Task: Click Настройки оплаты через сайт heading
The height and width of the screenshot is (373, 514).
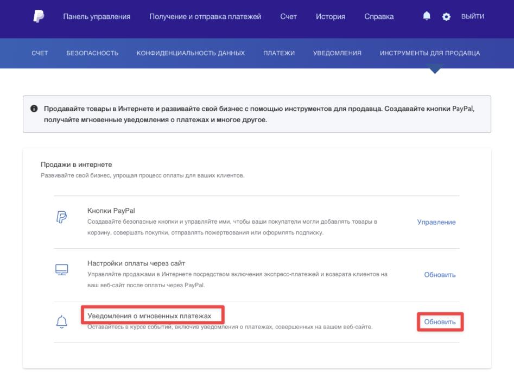Action: (136, 263)
